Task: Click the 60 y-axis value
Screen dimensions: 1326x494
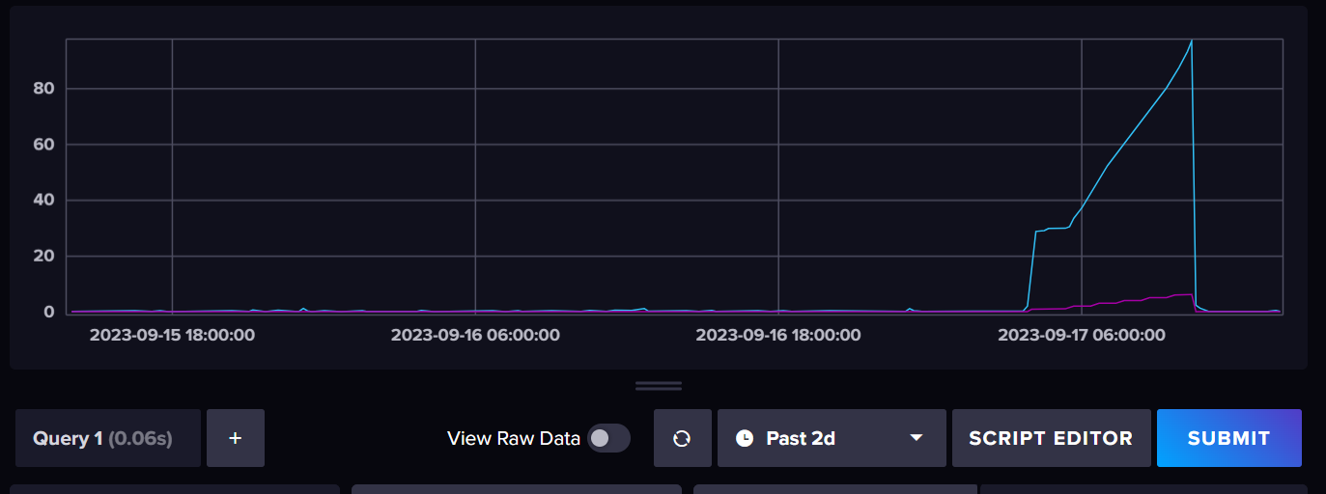Action: coord(42,145)
